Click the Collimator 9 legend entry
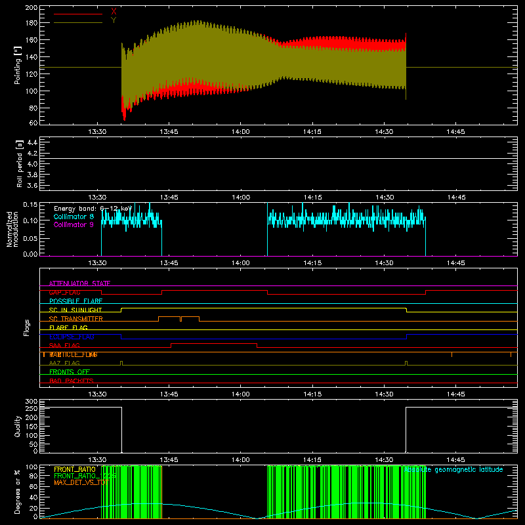The height and width of the screenshot is (525, 525). (x=73, y=224)
